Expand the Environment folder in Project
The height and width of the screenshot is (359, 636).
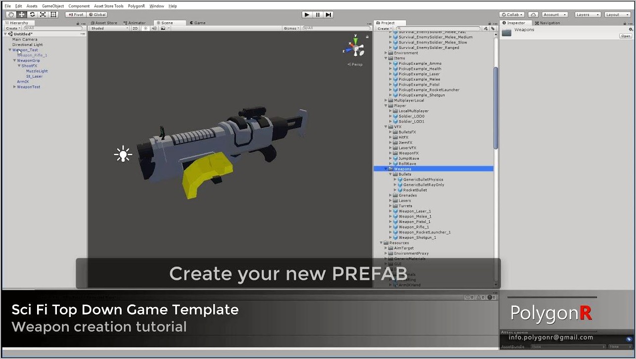386,53
